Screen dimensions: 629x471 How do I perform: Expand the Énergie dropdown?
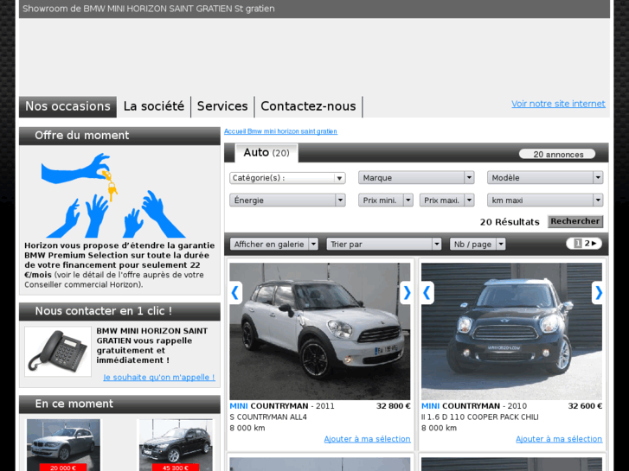(287, 200)
